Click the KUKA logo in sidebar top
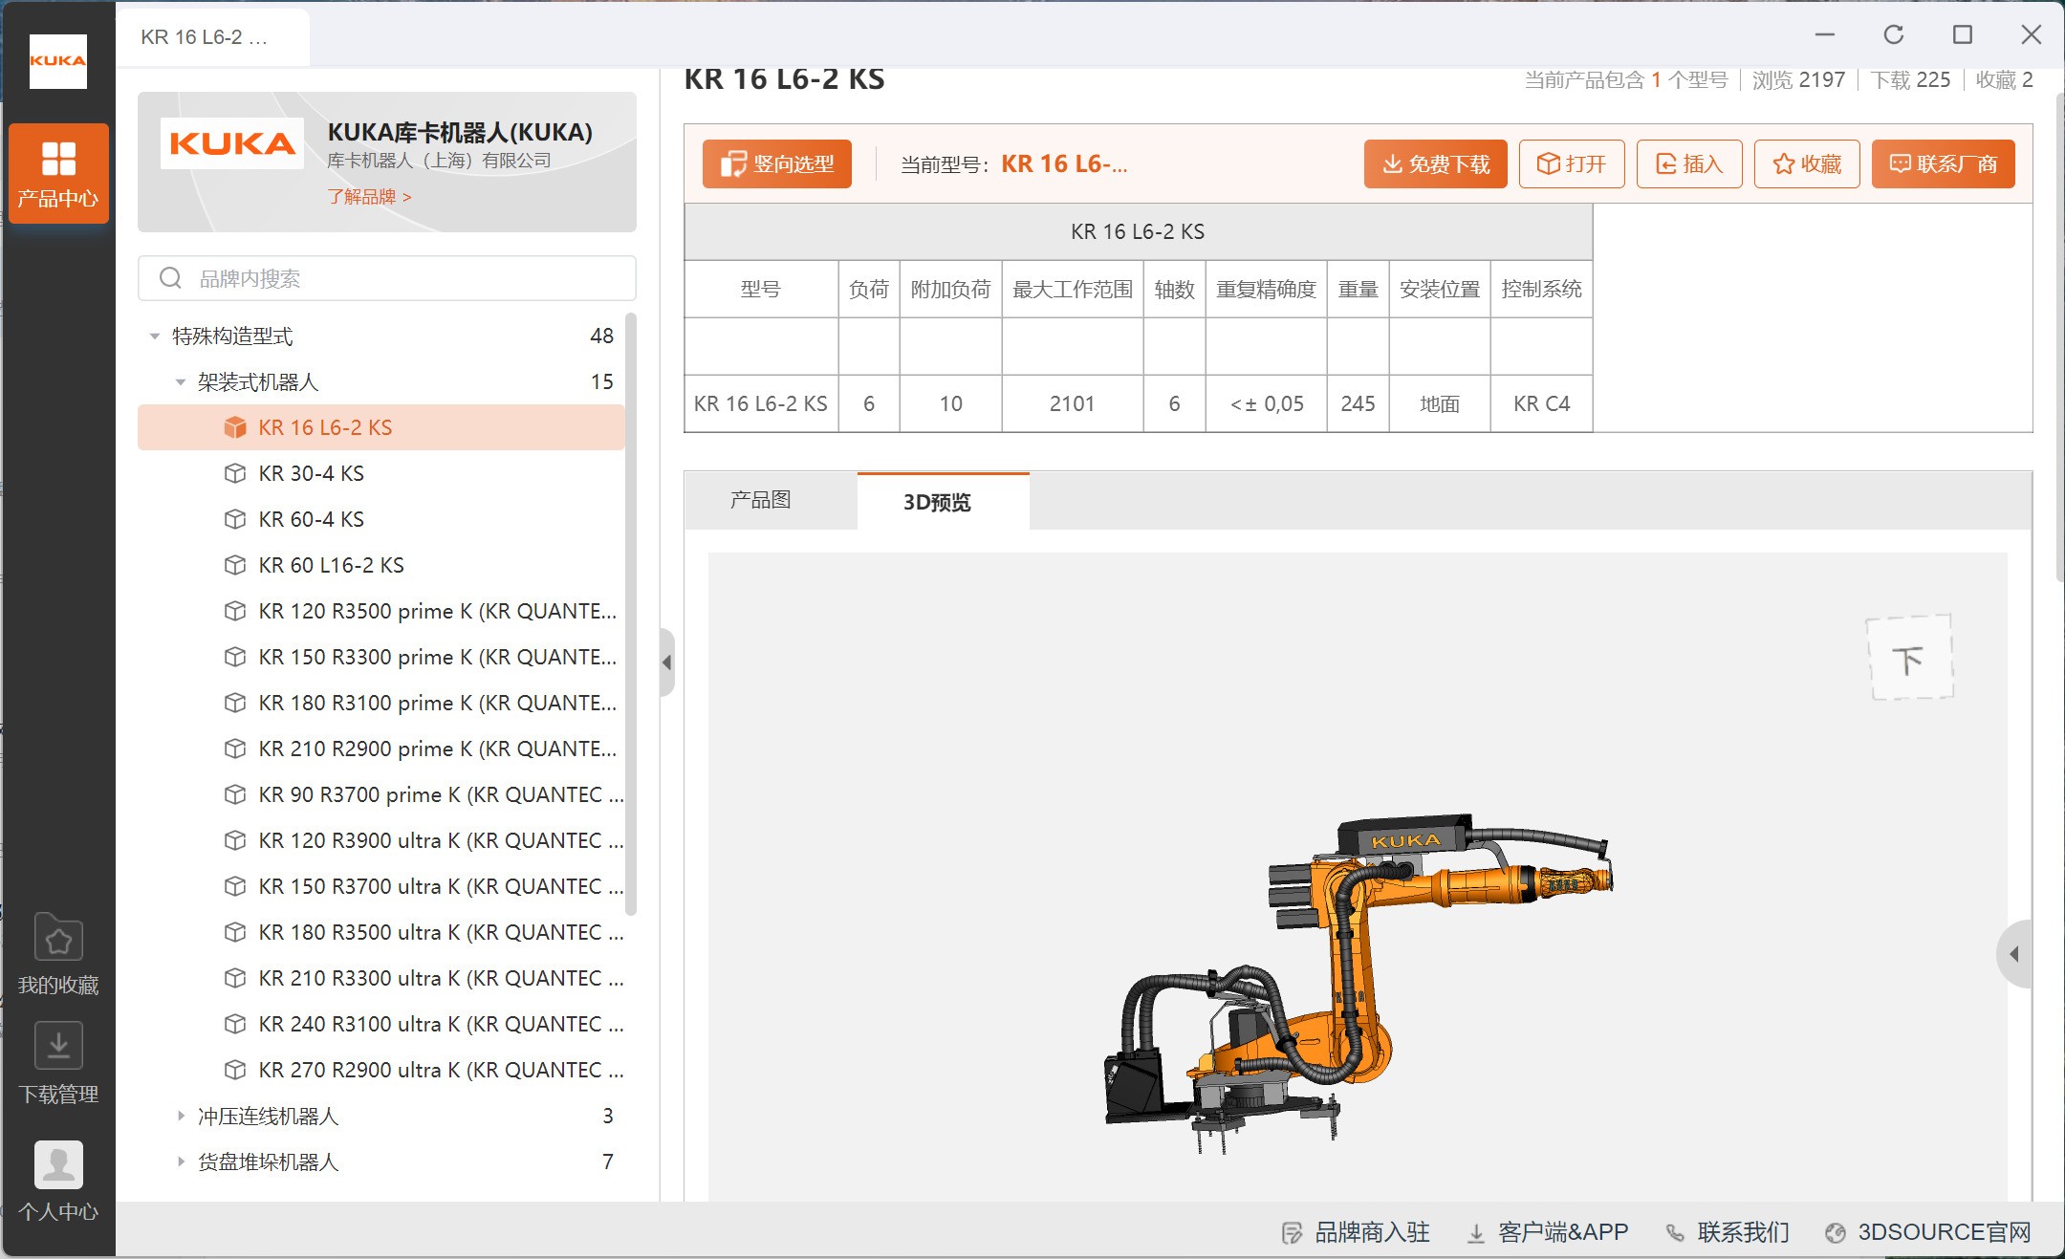Image resolution: width=2065 pixels, height=1259 pixels. (57, 60)
